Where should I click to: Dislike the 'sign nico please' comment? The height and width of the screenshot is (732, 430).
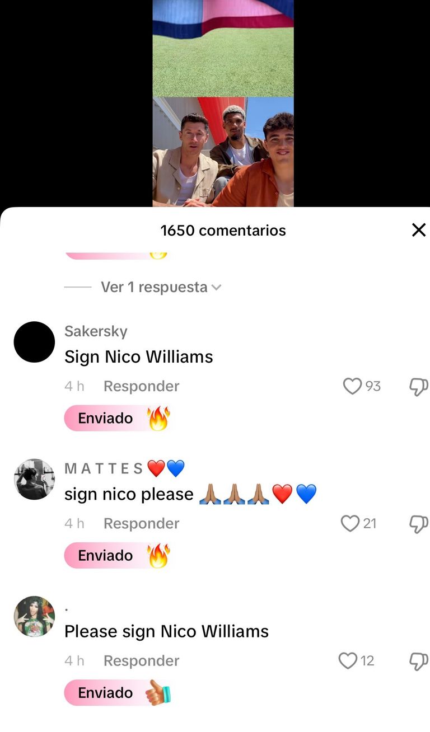tap(419, 524)
